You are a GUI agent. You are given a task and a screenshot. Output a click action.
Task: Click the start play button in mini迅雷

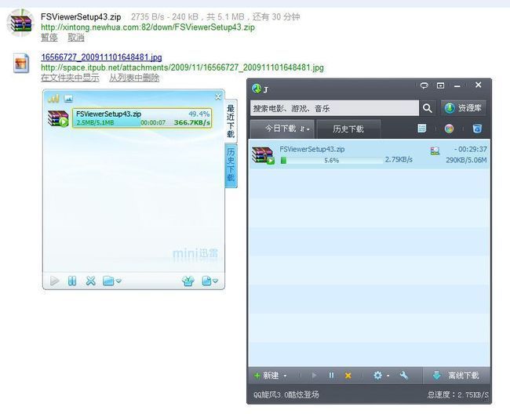[55, 281]
